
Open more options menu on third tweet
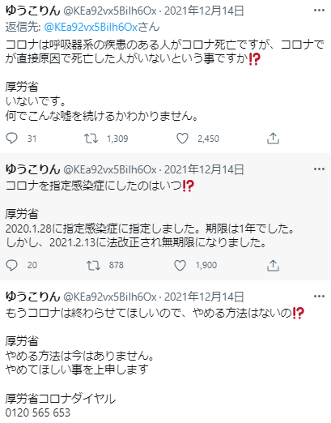(x=319, y=297)
